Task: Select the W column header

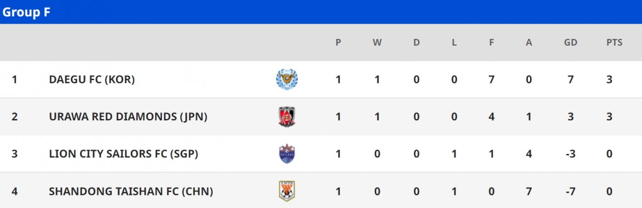Action: pyautogui.click(x=377, y=42)
